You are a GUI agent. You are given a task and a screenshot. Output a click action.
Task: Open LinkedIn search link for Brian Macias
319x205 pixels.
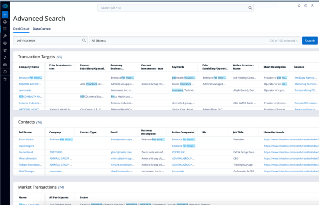coord(291,139)
